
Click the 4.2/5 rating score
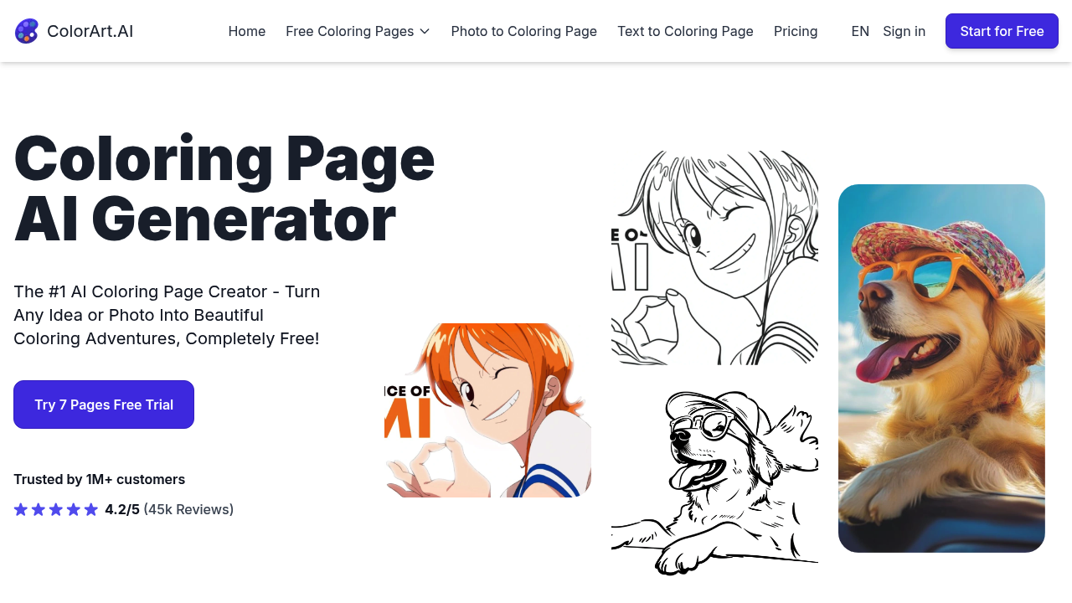122,509
